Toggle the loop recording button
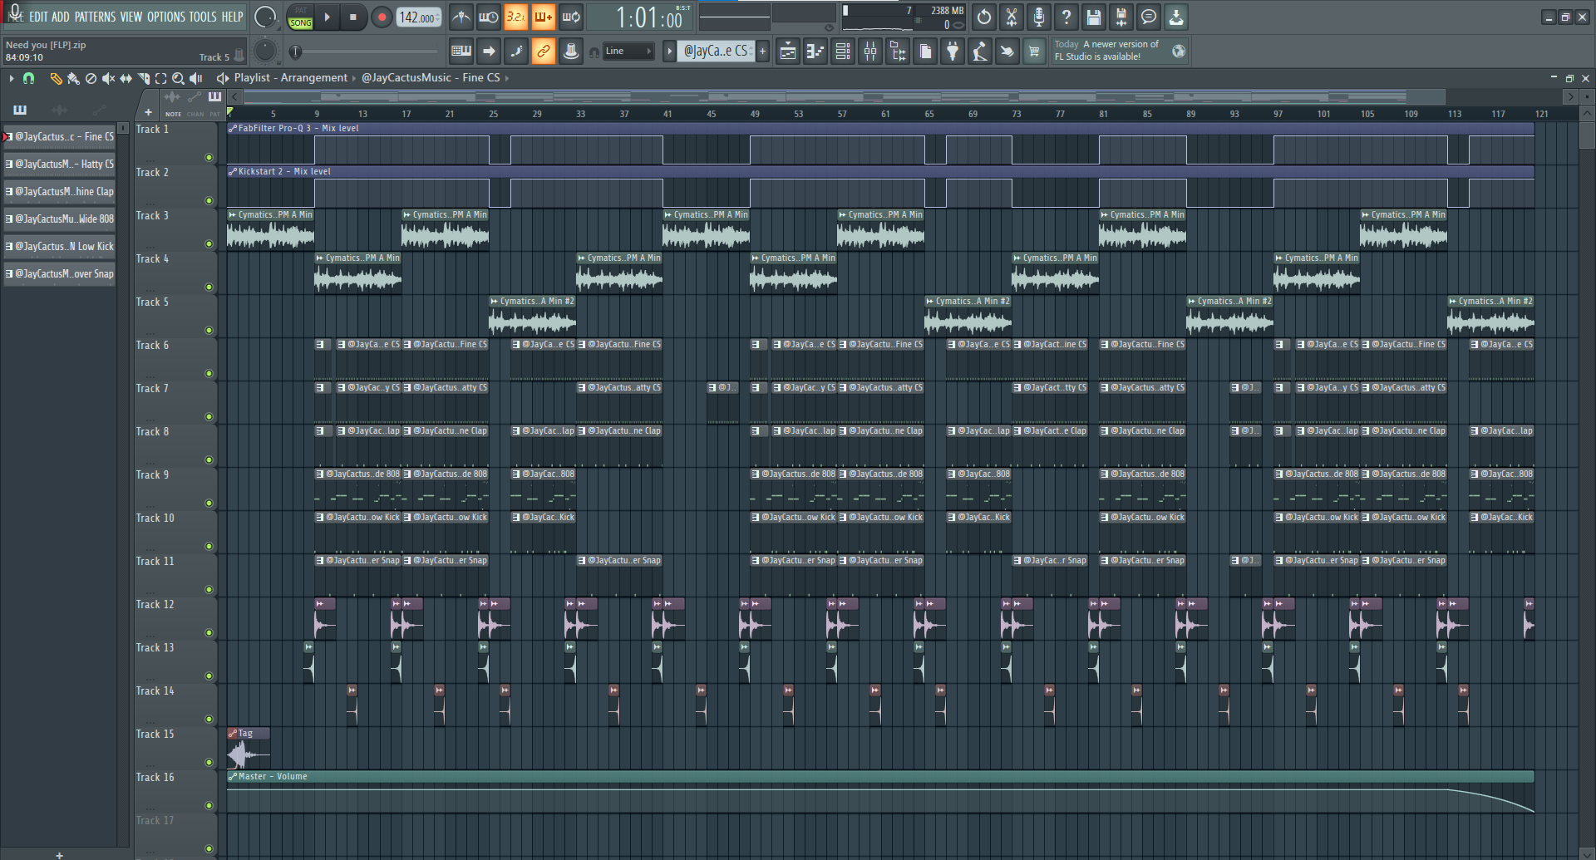 pyautogui.click(x=571, y=17)
